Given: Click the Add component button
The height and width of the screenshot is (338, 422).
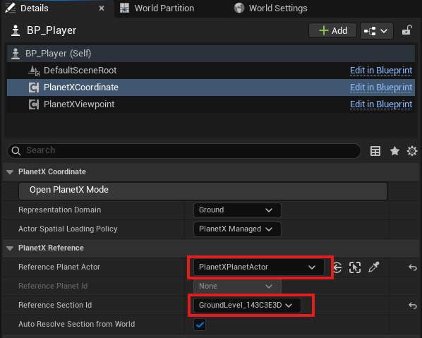Looking at the screenshot, I should pyautogui.click(x=332, y=30).
